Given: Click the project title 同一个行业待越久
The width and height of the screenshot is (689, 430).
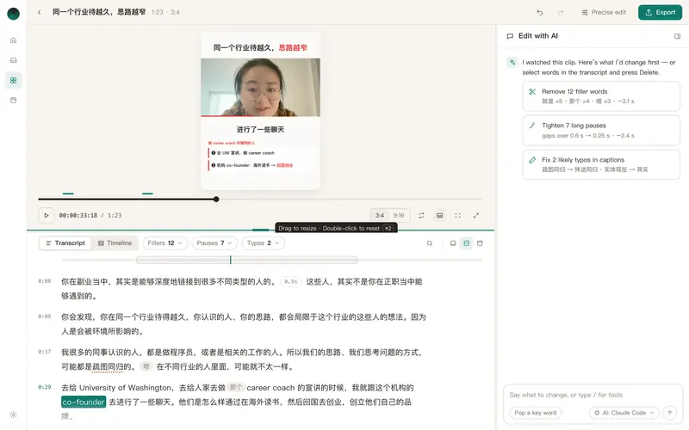Looking at the screenshot, I should [99, 12].
